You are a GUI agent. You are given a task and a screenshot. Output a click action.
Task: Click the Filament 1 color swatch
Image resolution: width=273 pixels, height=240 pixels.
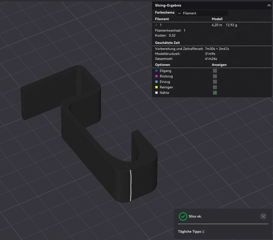click(156, 25)
